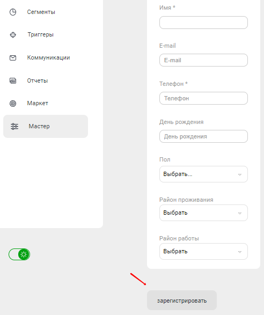Focus the Имя input field

click(203, 23)
